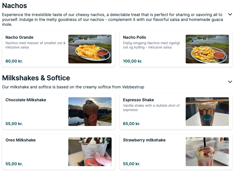The image size is (235, 173).
Task: Click the Espresso Shake description text
Action: point(151,108)
